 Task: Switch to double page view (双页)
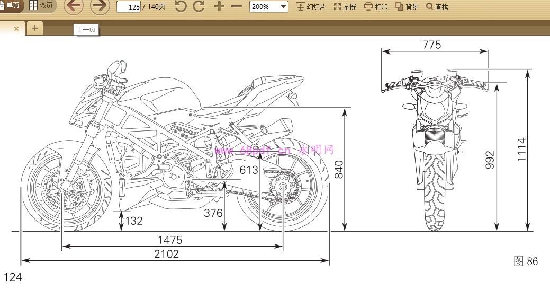(41, 6)
